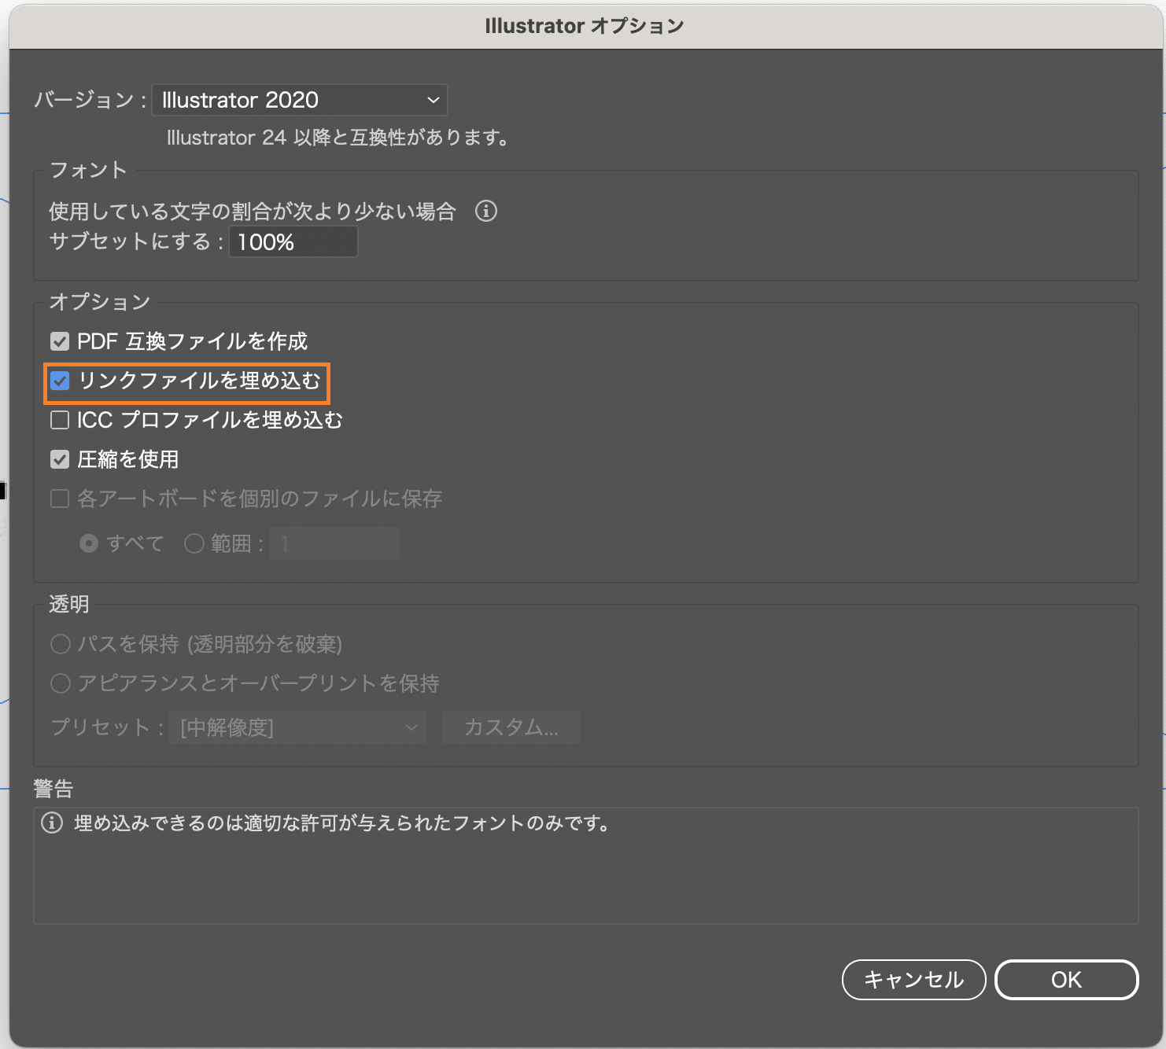
Task: Open the バージョン dropdown showing Illustrator 2020
Action: tap(299, 100)
